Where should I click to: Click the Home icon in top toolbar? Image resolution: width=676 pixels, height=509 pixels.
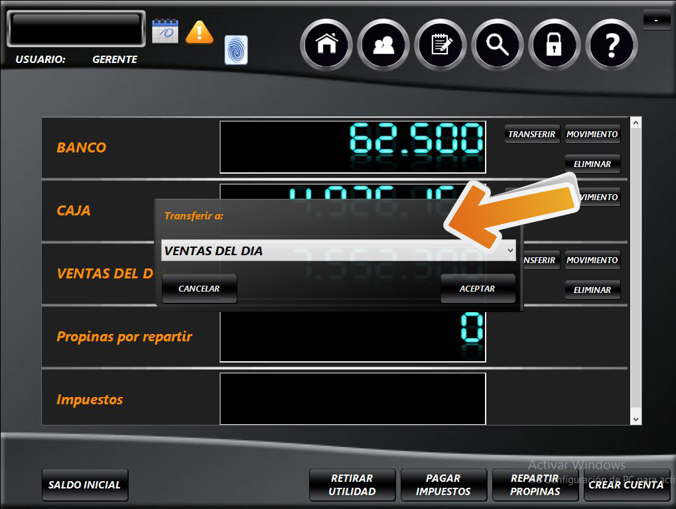(326, 45)
